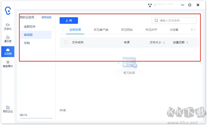Click the 我的云空间 heading
The height and width of the screenshot is (125, 207).
27,17
